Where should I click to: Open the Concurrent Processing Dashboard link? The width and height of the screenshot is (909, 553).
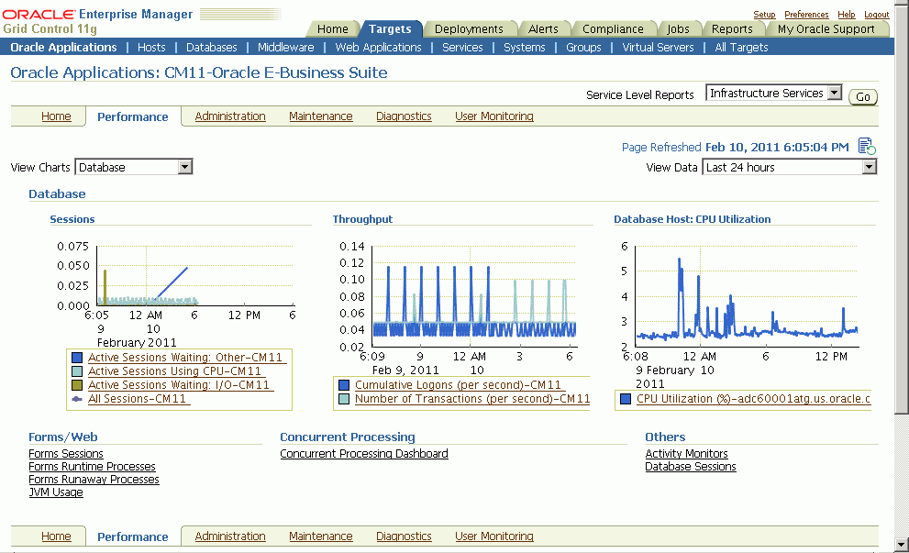coord(364,454)
